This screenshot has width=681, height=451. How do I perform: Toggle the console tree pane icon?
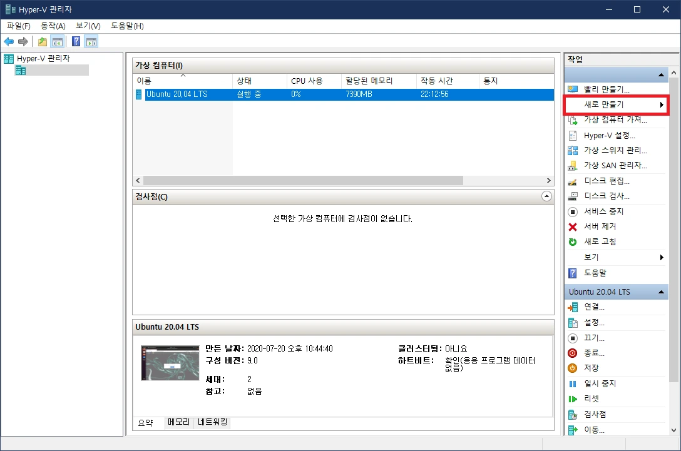click(58, 42)
